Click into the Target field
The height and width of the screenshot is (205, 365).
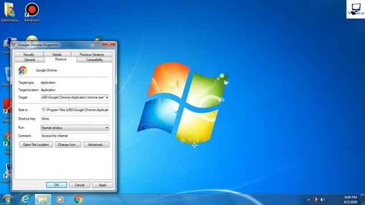coord(75,97)
